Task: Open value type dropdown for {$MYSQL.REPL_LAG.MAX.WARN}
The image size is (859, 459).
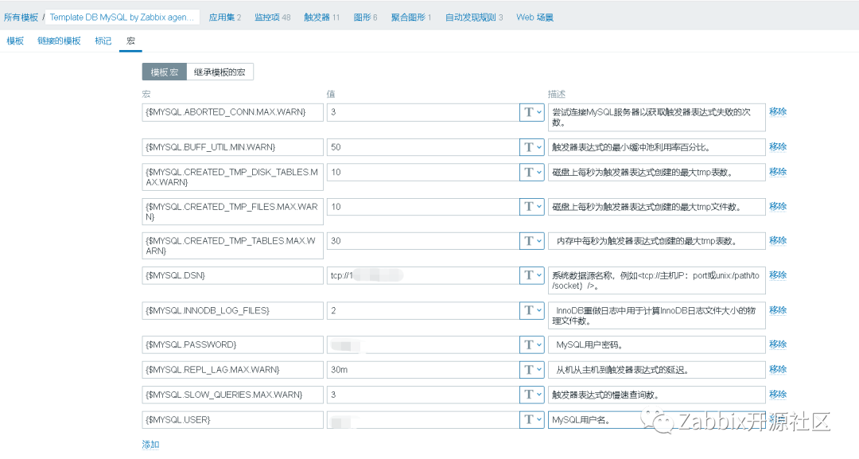Action: point(531,370)
